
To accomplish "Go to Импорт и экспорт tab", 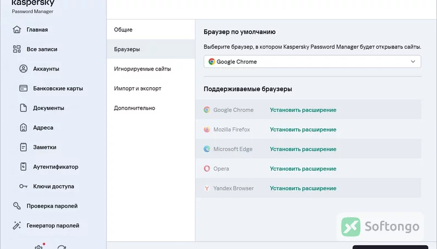I will coord(151,88).
